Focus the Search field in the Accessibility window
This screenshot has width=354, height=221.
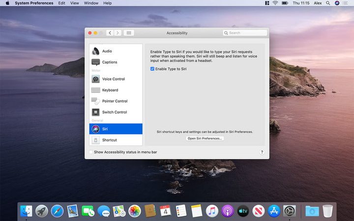(x=245, y=33)
